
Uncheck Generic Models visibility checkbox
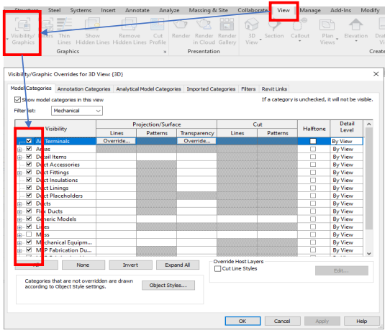(x=29, y=219)
